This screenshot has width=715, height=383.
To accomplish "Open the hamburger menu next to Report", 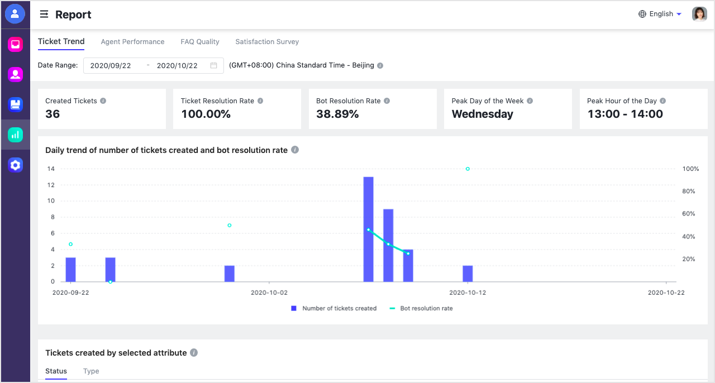I will click(44, 15).
